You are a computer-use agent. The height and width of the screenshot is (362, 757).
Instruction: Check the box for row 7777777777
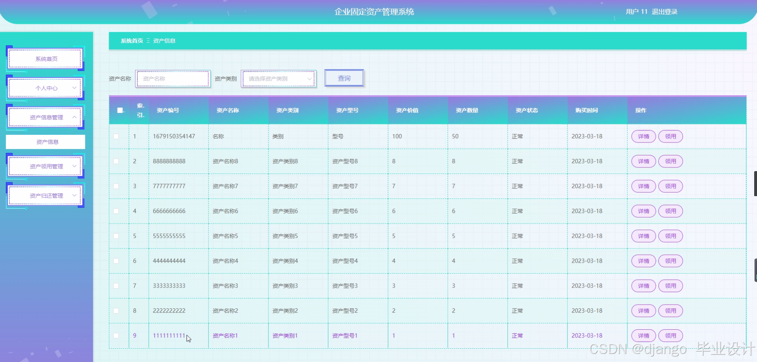pos(116,186)
